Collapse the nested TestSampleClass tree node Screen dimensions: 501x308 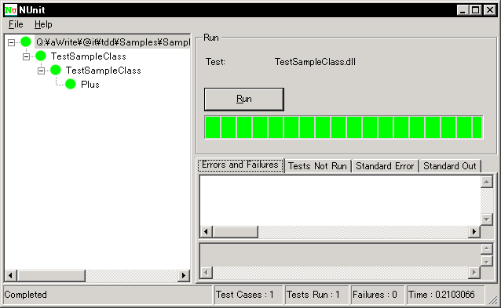coord(41,71)
